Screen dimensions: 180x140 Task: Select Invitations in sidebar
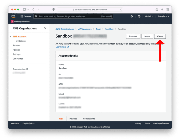[20, 41]
